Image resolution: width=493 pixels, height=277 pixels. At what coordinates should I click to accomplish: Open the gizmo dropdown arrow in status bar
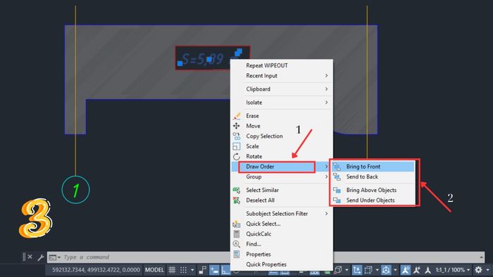[395, 270]
